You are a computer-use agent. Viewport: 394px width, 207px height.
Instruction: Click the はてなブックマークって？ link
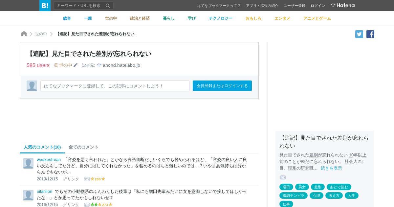point(219,6)
